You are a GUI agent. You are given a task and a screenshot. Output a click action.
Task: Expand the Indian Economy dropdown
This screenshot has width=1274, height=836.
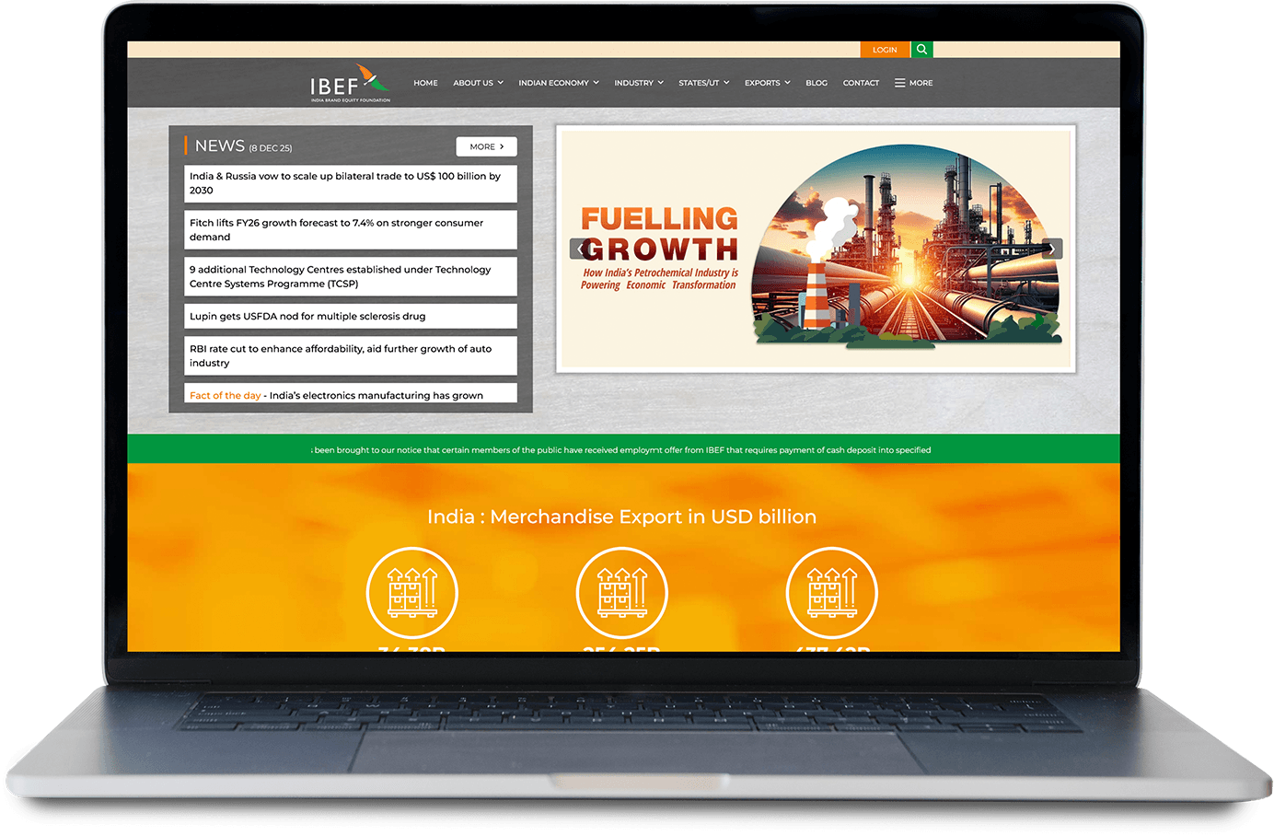(559, 83)
